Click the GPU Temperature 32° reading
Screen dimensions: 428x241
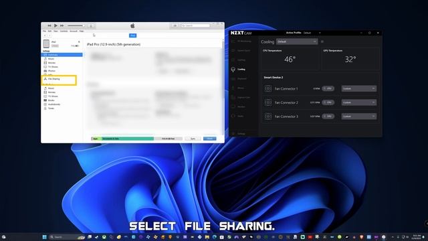(x=350, y=60)
